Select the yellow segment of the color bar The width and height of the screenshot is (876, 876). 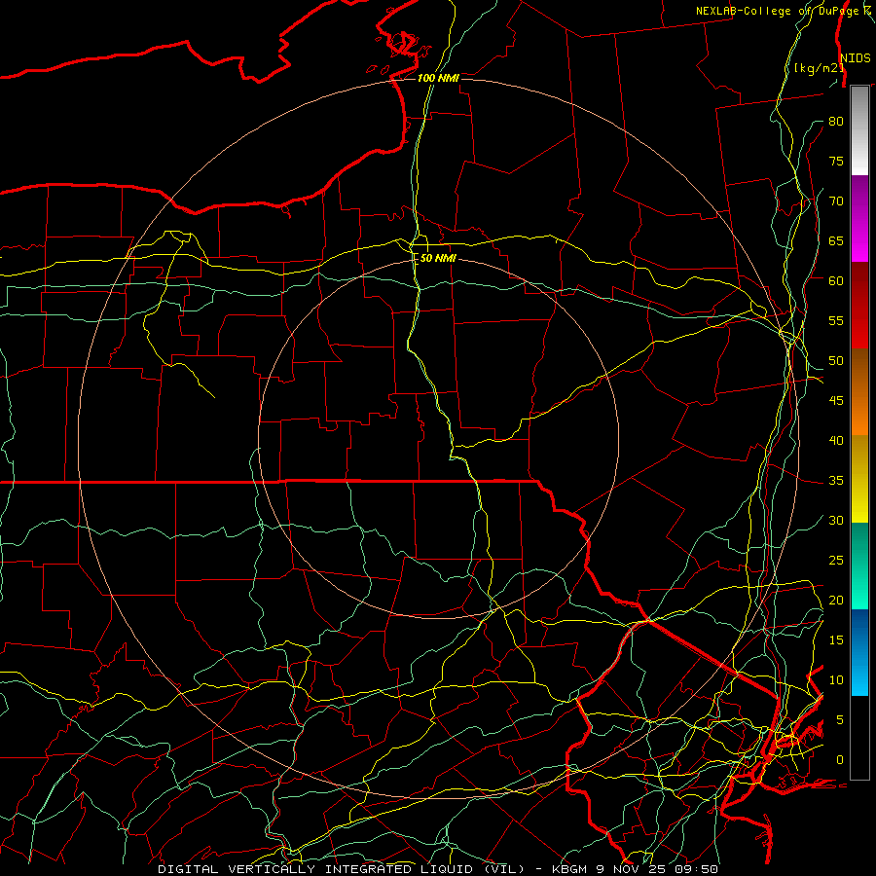[859, 479]
